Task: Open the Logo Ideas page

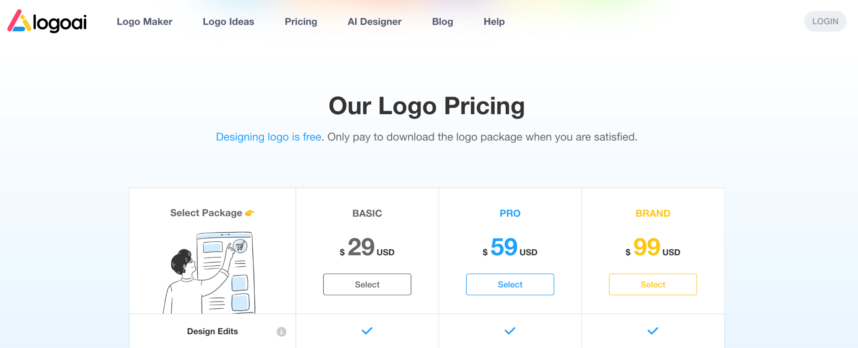Action: 228,22
